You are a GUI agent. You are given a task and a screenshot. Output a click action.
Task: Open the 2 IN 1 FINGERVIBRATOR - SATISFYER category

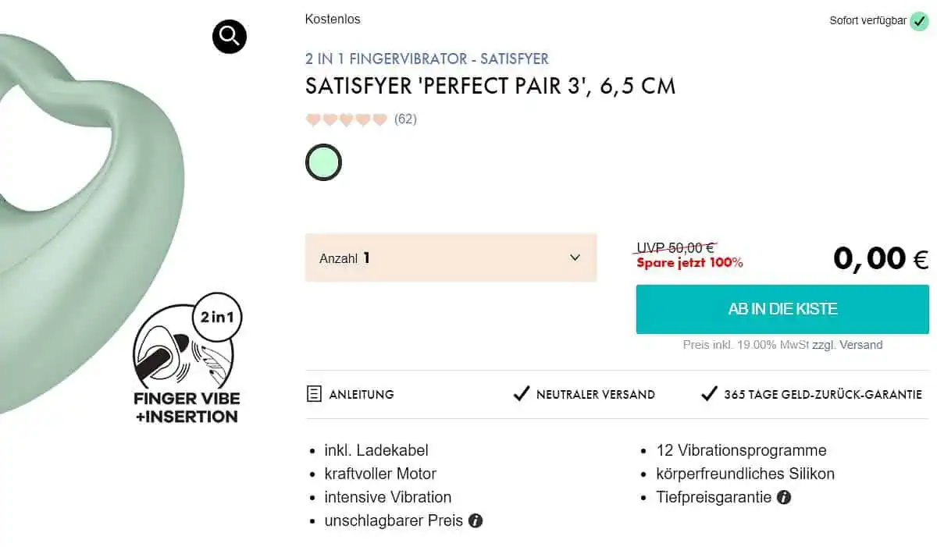coord(426,59)
